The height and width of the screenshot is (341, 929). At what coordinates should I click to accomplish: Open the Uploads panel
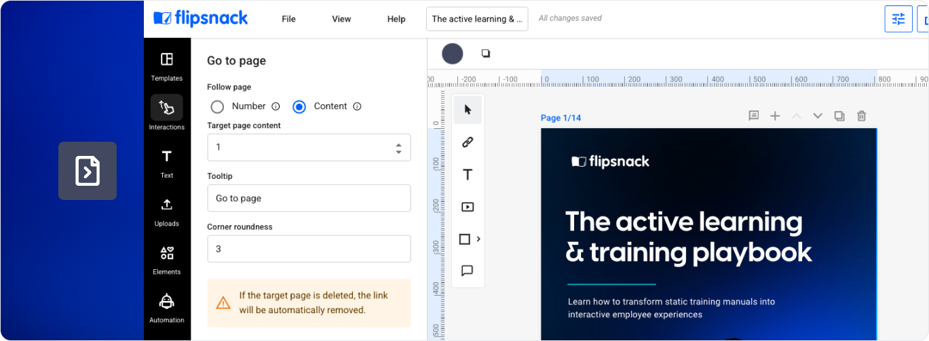click(166, 212)
